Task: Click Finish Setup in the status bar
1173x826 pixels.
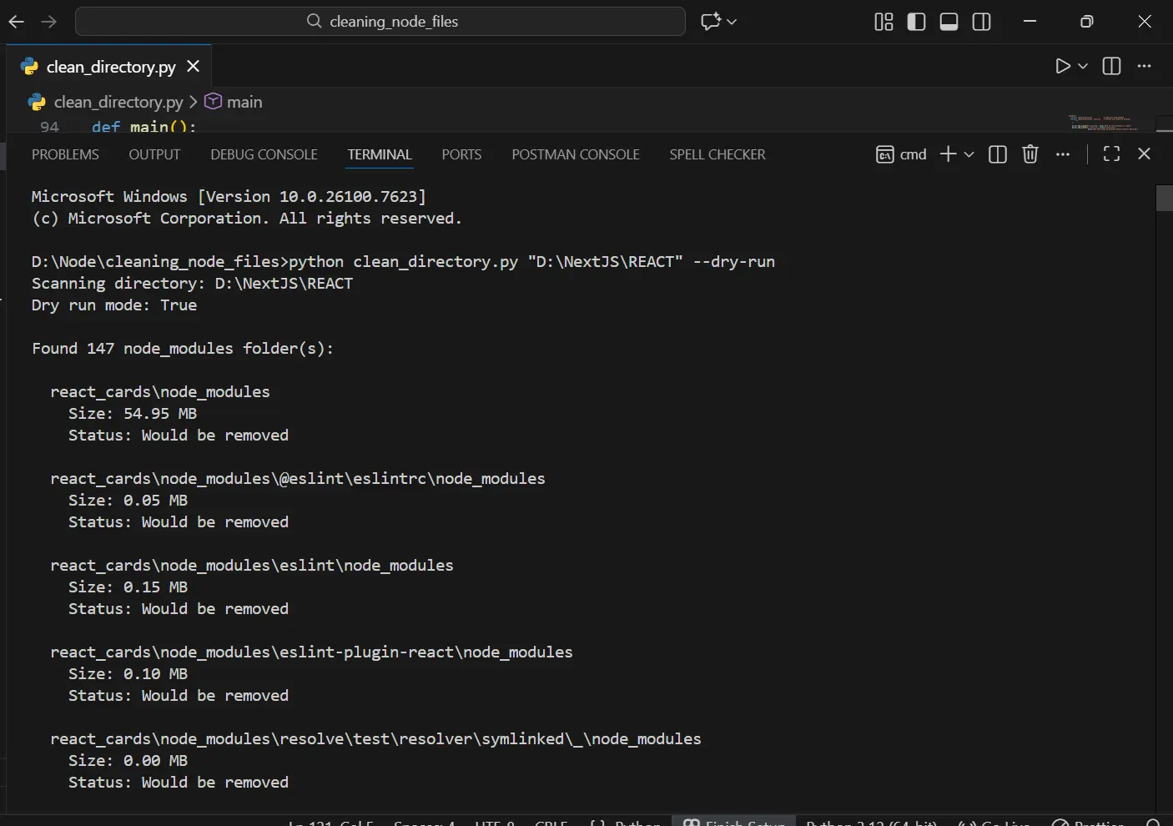Action: point(733,823)
